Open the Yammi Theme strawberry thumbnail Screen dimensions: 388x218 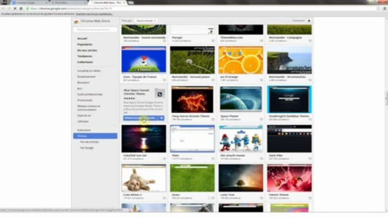(289, 178)
